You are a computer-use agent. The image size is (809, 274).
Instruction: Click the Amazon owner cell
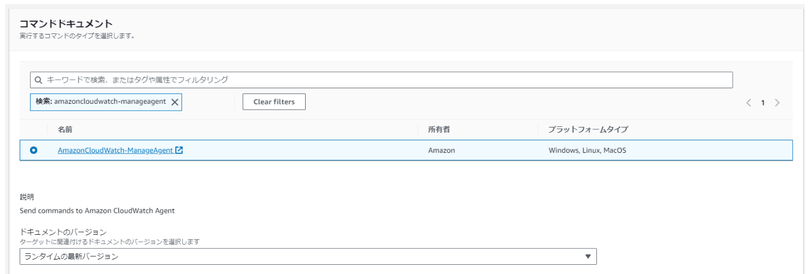click(441, 150)
